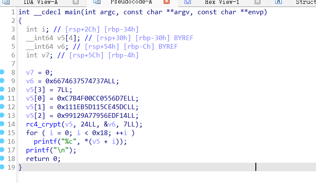This screenshot has height=183, width=316.
Task: Close the Pseudocode-A tab
Action: [x=167, y=2]
